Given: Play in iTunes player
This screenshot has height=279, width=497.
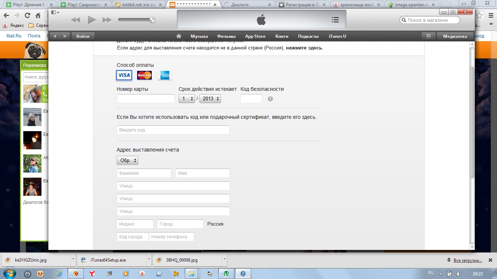Looking at the screenshot, I should 92,20.
